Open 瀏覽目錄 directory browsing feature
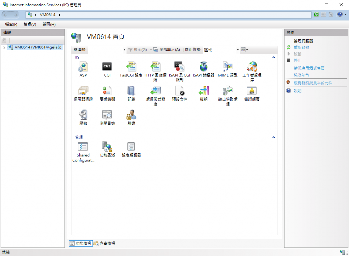Viewport: 349px width, 256px height. [107, 117]
